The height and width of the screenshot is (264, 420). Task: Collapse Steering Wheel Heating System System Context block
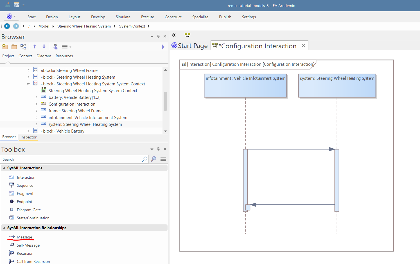[x=28, y=84]
